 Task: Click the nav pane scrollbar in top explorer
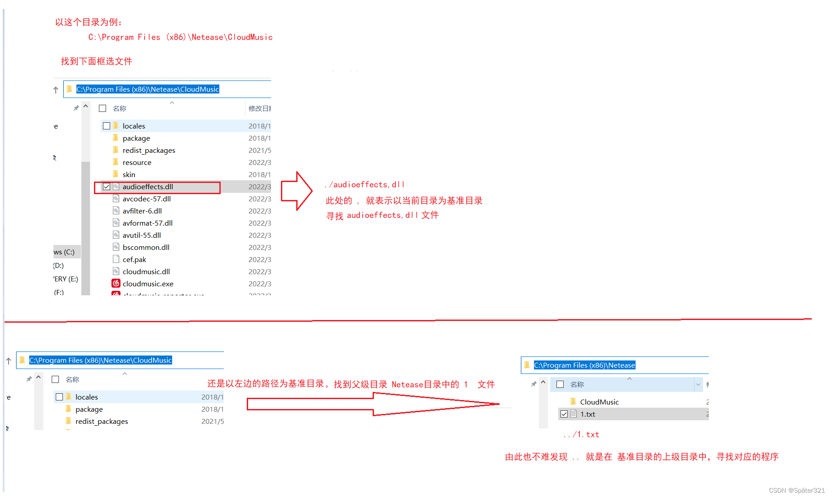[85, 228]
